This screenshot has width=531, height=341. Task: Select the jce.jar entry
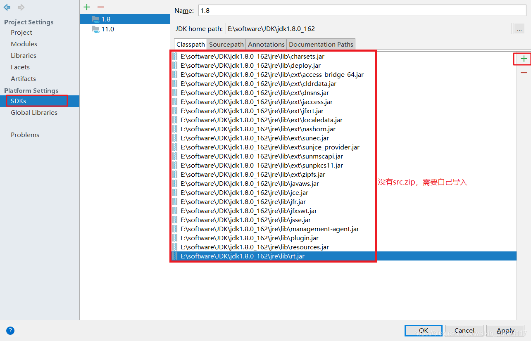tap(343, 192)
